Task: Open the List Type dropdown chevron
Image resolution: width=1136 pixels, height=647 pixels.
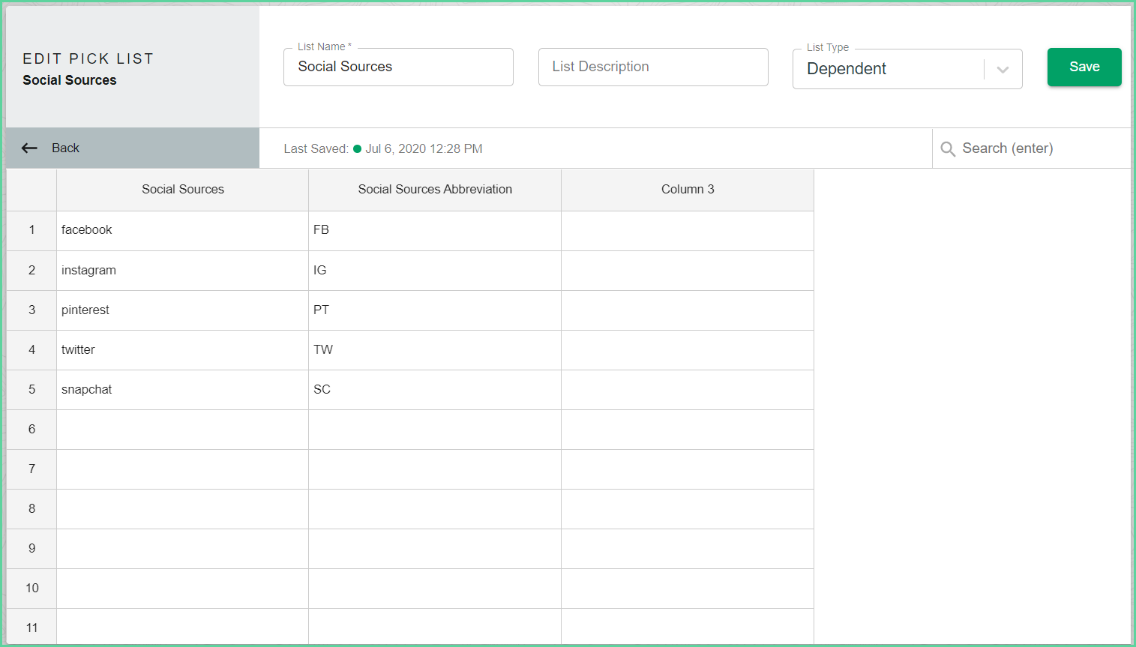Action: pos(1003,70)
